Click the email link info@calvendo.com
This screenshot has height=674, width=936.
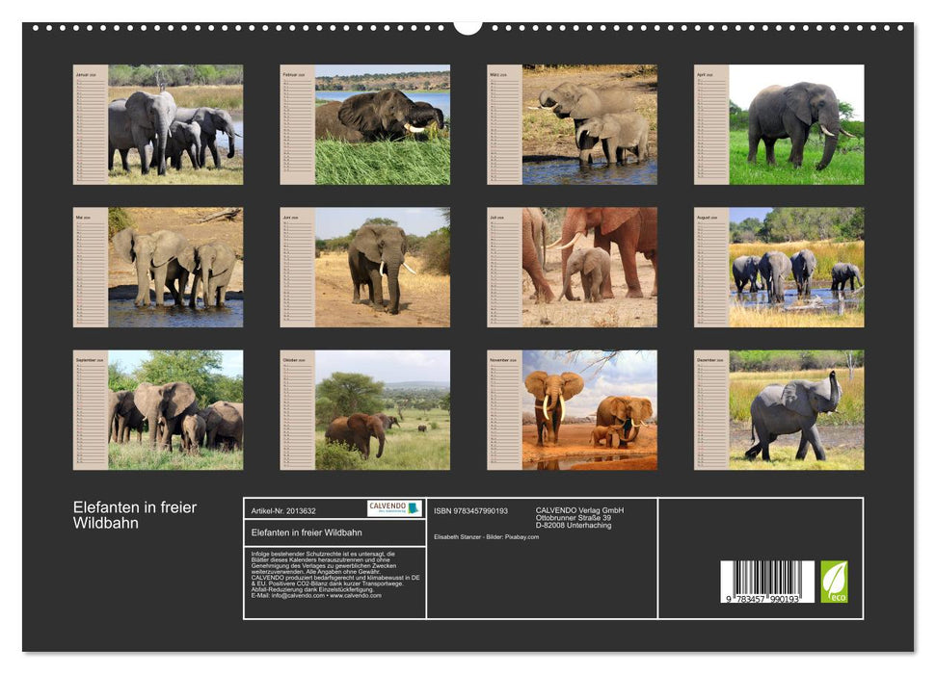pos(296,597)
